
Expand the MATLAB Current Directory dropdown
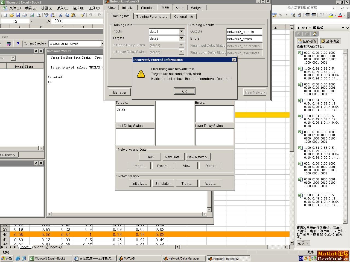coord(102,44)
